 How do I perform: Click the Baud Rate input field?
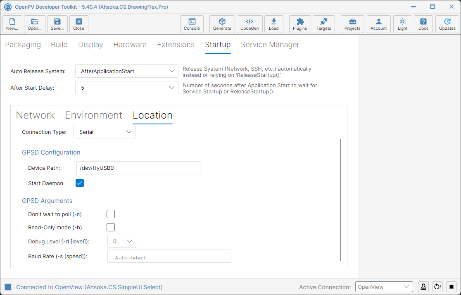169,256
